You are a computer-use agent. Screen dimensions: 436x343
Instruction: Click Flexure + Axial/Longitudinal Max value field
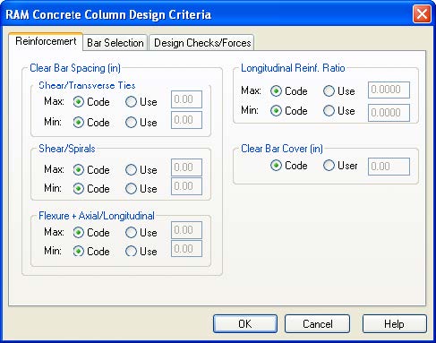tap(186, 230)
